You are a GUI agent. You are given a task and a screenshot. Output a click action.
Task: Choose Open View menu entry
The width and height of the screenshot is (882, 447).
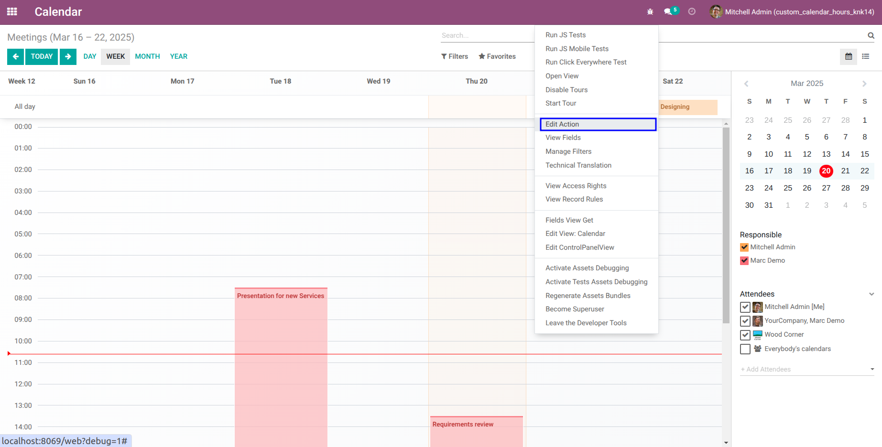(597, 76)
